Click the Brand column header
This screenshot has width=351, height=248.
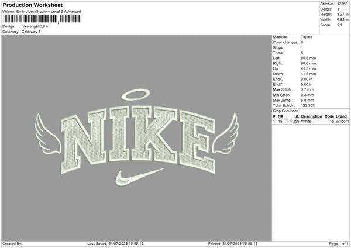(x=341, y=116)
